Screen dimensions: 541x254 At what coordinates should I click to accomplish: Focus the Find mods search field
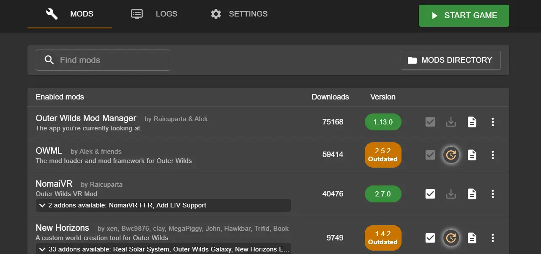point(103,60)
